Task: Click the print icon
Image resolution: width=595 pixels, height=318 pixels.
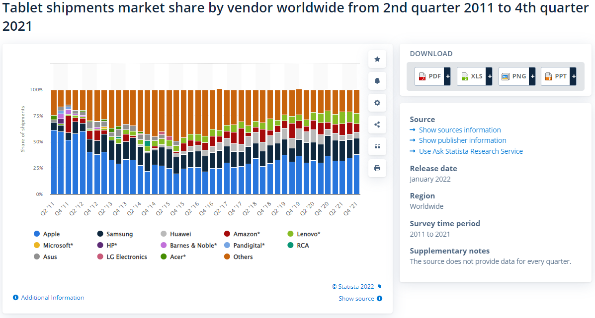Action: click(377, 168)
